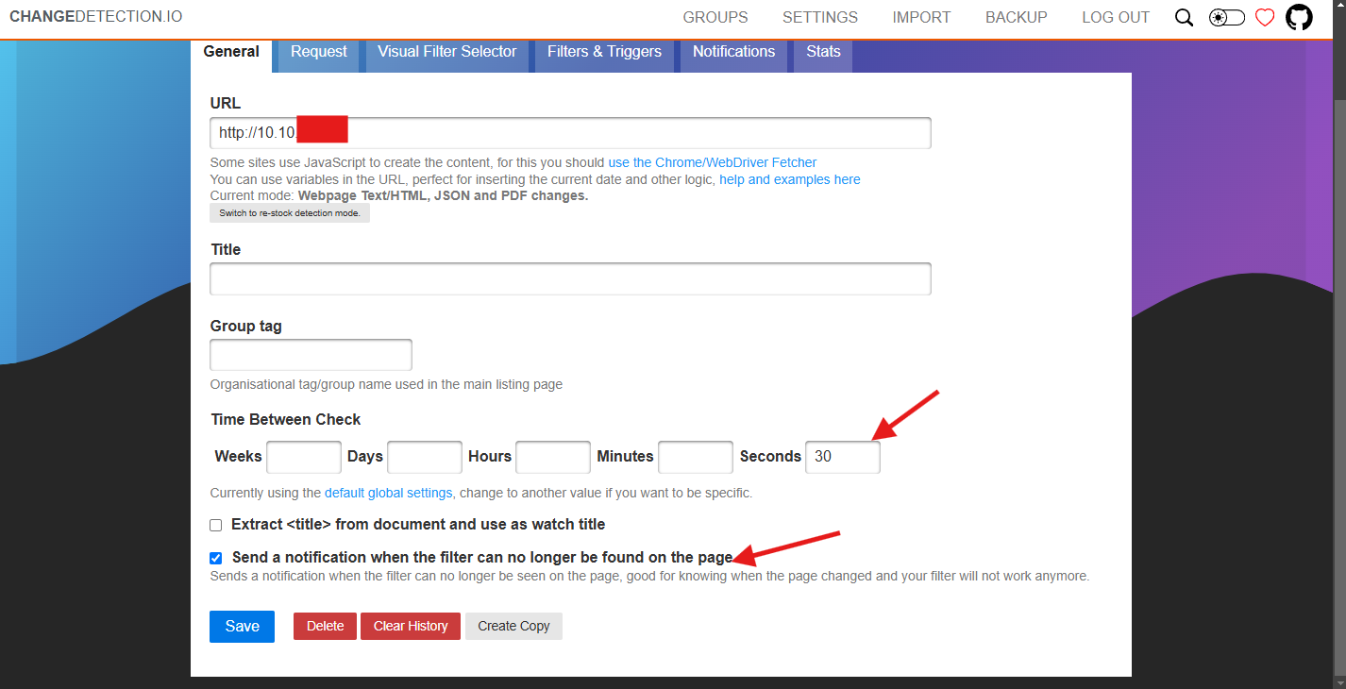Switch to re-stock detection mode
The width and height of the screenshot is (1346, 689).
coord(289,212)
